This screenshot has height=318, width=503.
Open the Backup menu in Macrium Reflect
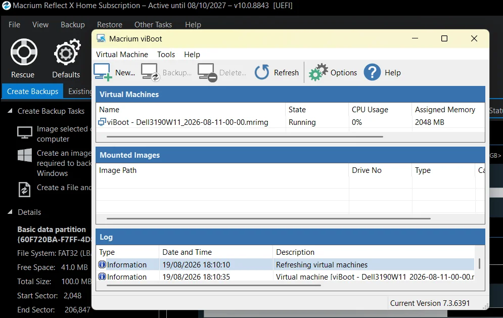pos(73,24)
